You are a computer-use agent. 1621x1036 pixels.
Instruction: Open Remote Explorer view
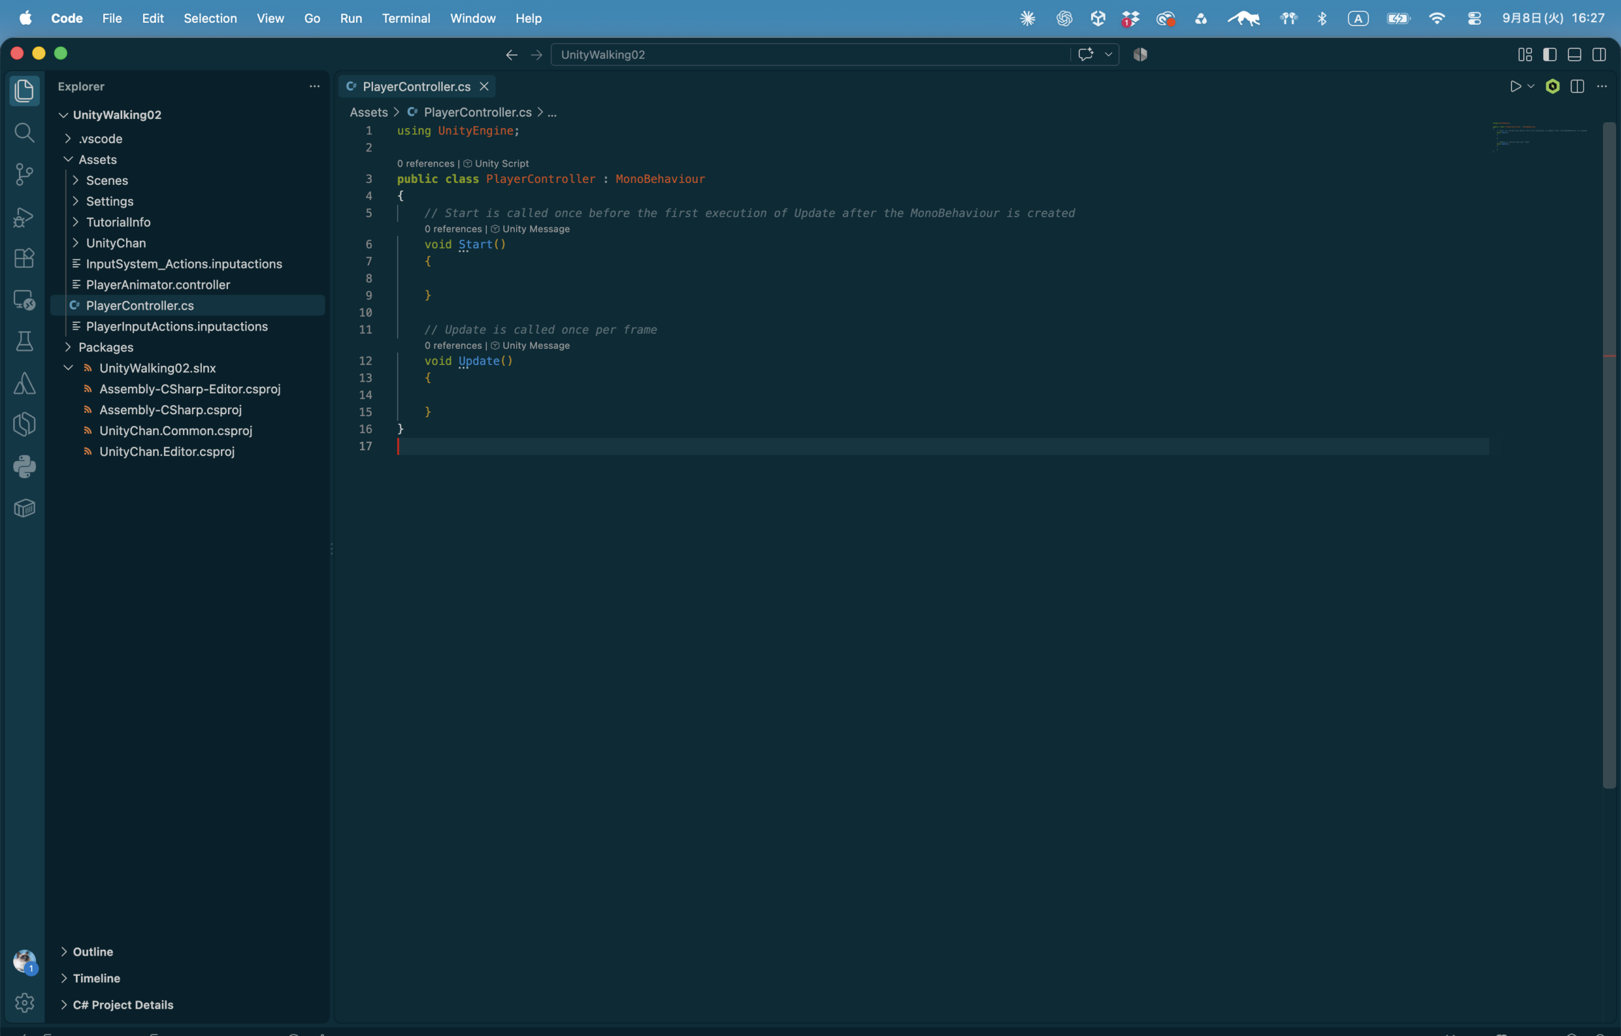click(x=24, y=300)
